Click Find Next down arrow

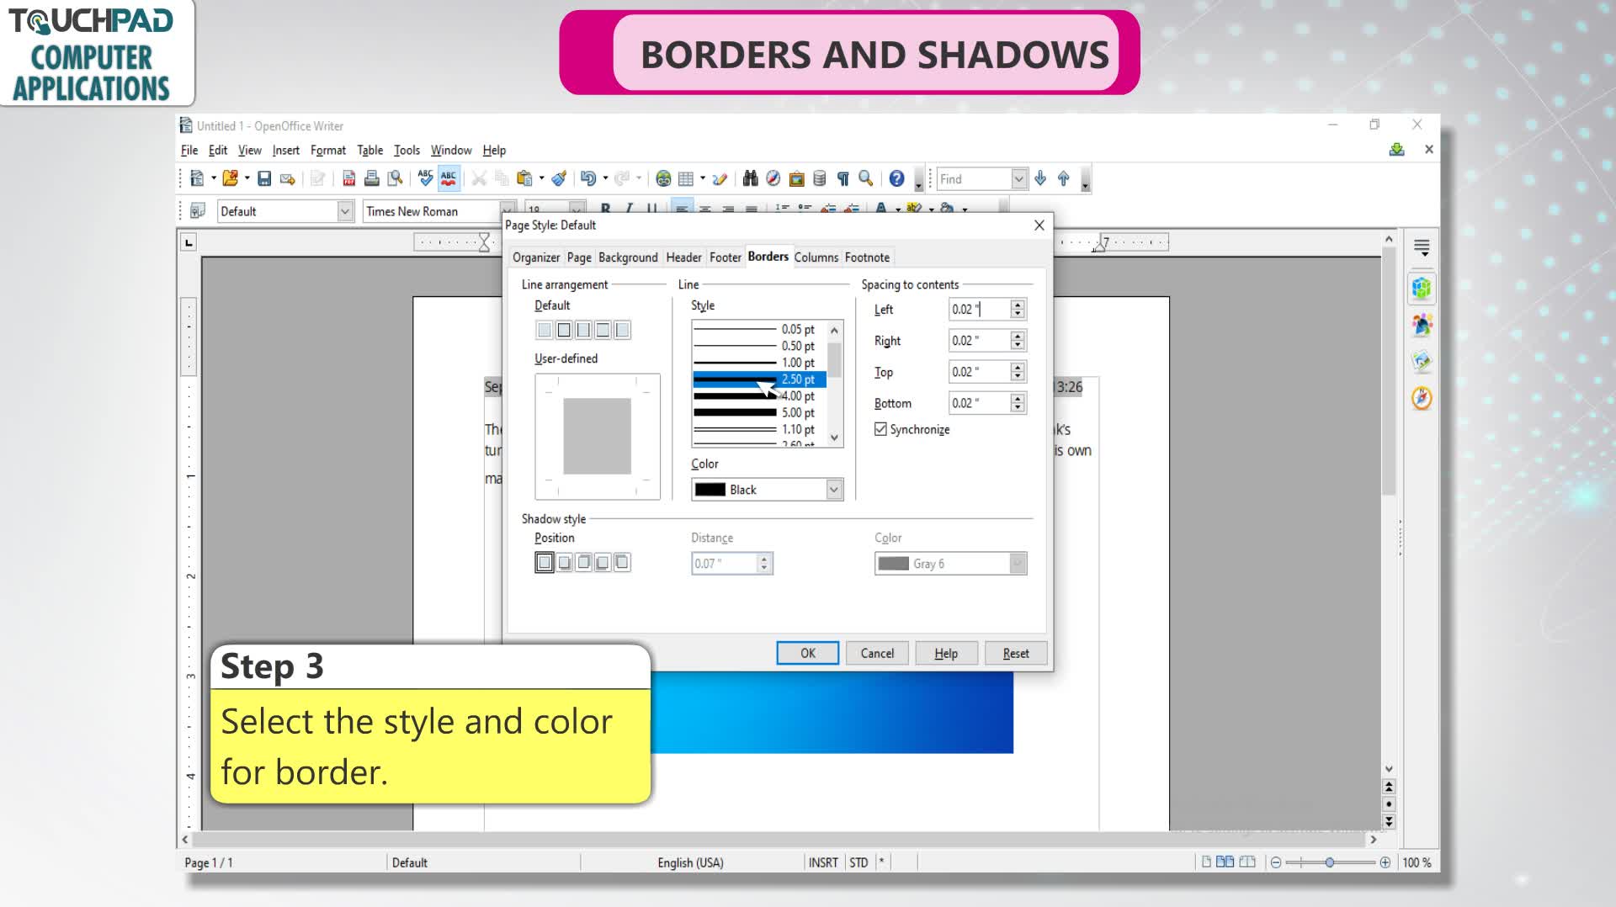[1040, 178]
